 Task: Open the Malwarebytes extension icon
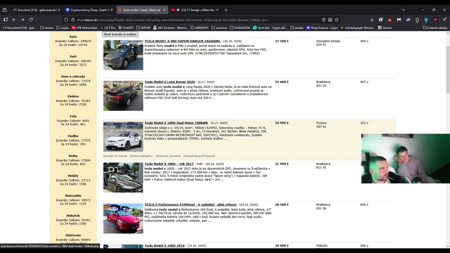399,20
